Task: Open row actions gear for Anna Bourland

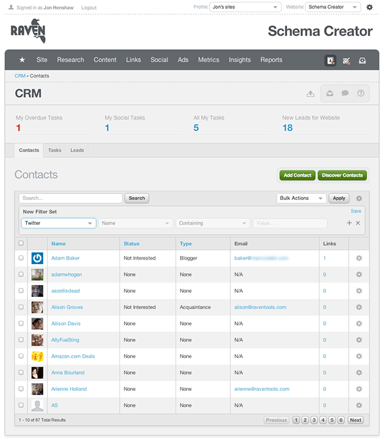Action: point(359,373)
